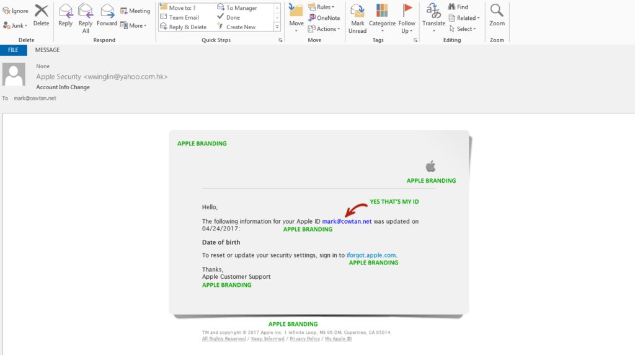This screenshot has width=635, height=355.
Task: Send this message to OneNote
Action: 324,18
